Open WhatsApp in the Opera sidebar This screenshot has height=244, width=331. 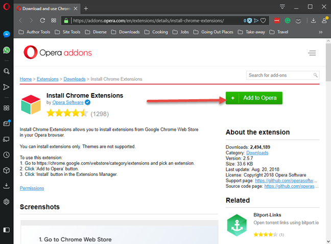tap(7, 50)
